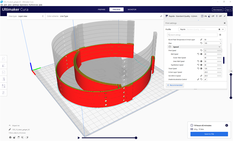
Task: Click the Wall Speed formula icon
Action: click(x=201, y=54)
